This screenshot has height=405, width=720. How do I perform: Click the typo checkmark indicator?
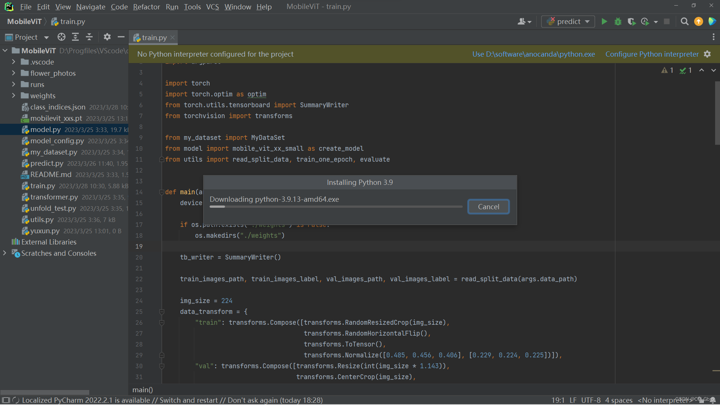click(685, 70)
